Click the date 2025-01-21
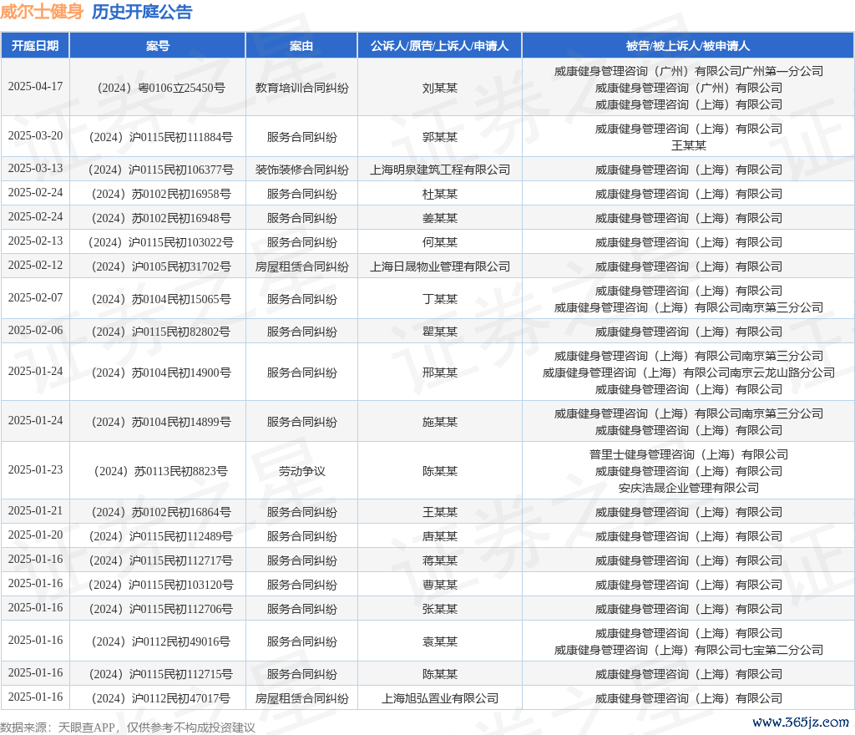Image resolution: width=855 pixels, height=735 pixels. click(35, 511)
